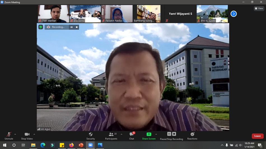Unmute the microphone

pyautogui.click(x=9, y=134)
